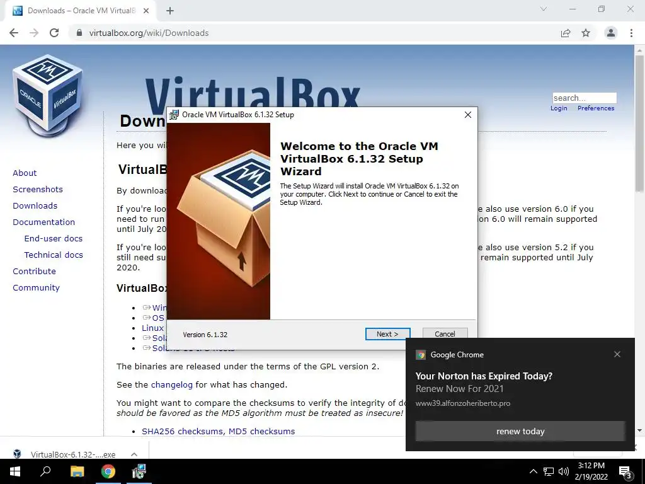Open the Chrome three-dot menu

[631, 33]
